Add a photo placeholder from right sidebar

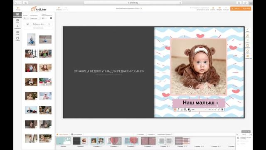[x=248, y=35]
